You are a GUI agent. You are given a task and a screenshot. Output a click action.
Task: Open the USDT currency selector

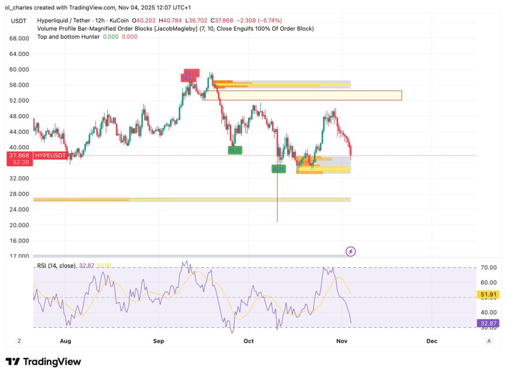[x=19, y=20]
